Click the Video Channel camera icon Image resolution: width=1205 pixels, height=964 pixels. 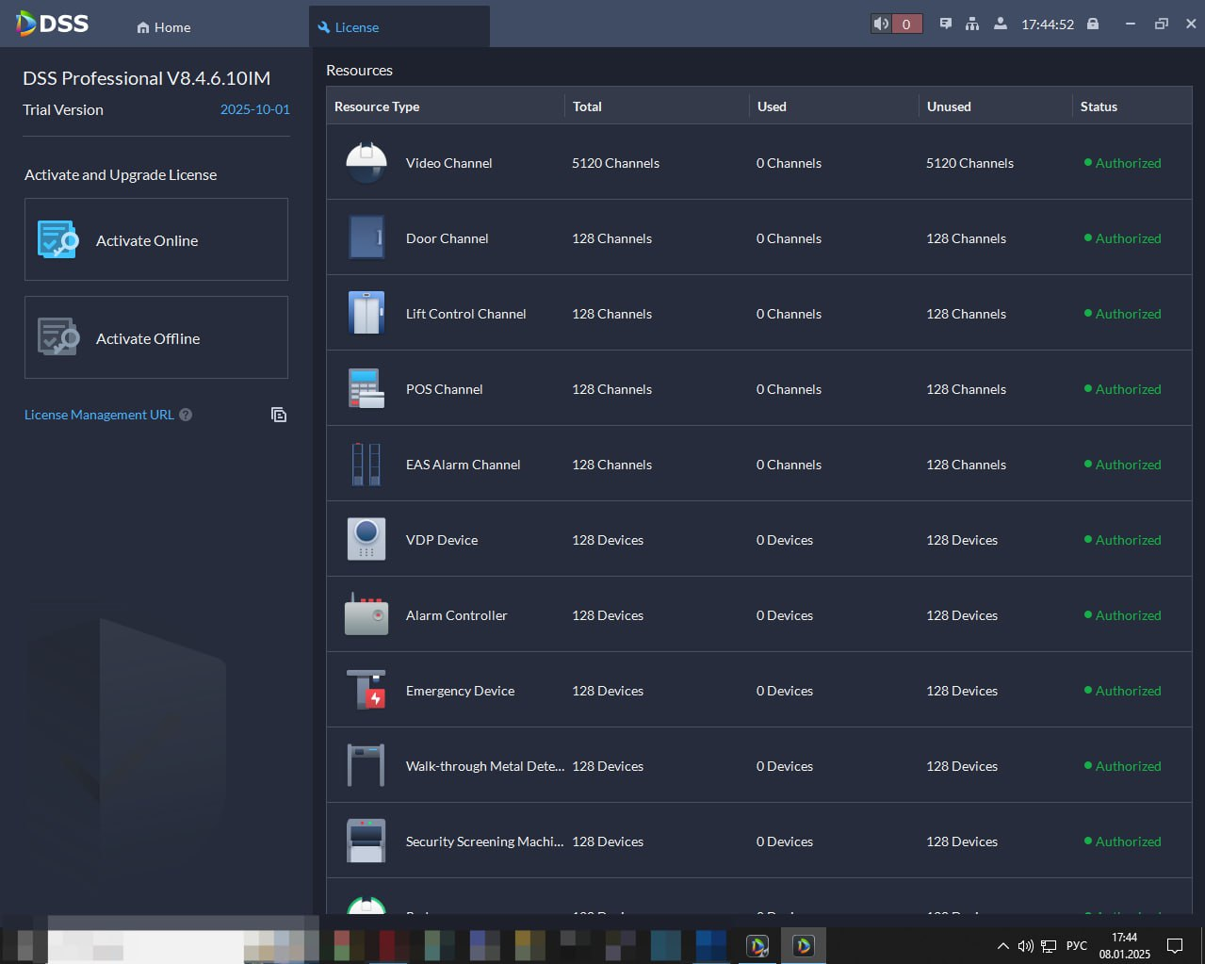(366, 162)
